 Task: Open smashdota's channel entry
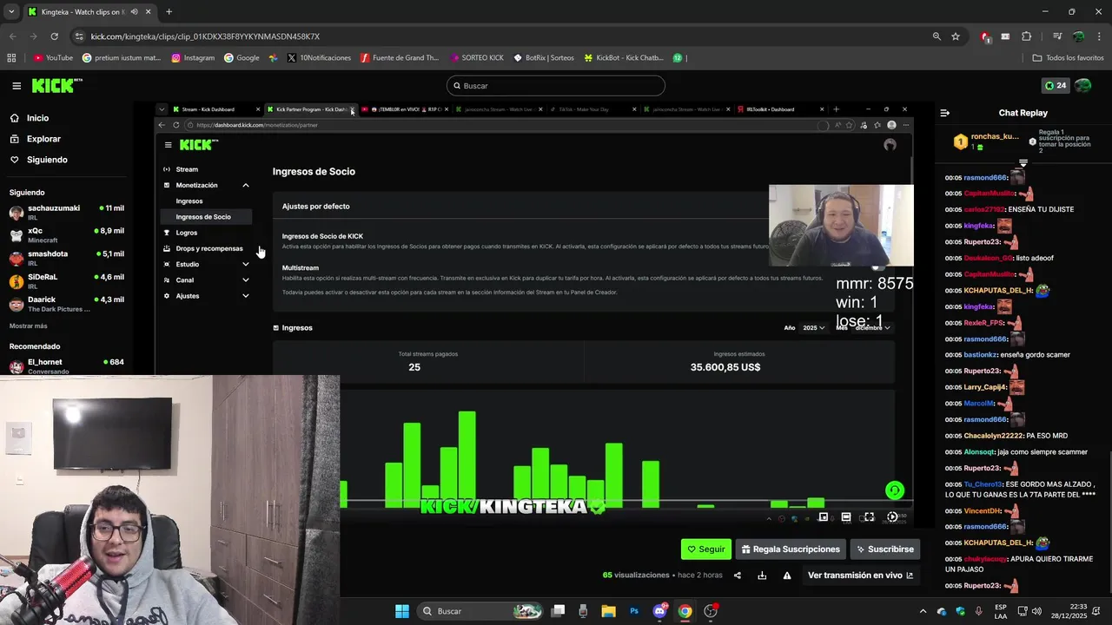(x=67, y=258)
